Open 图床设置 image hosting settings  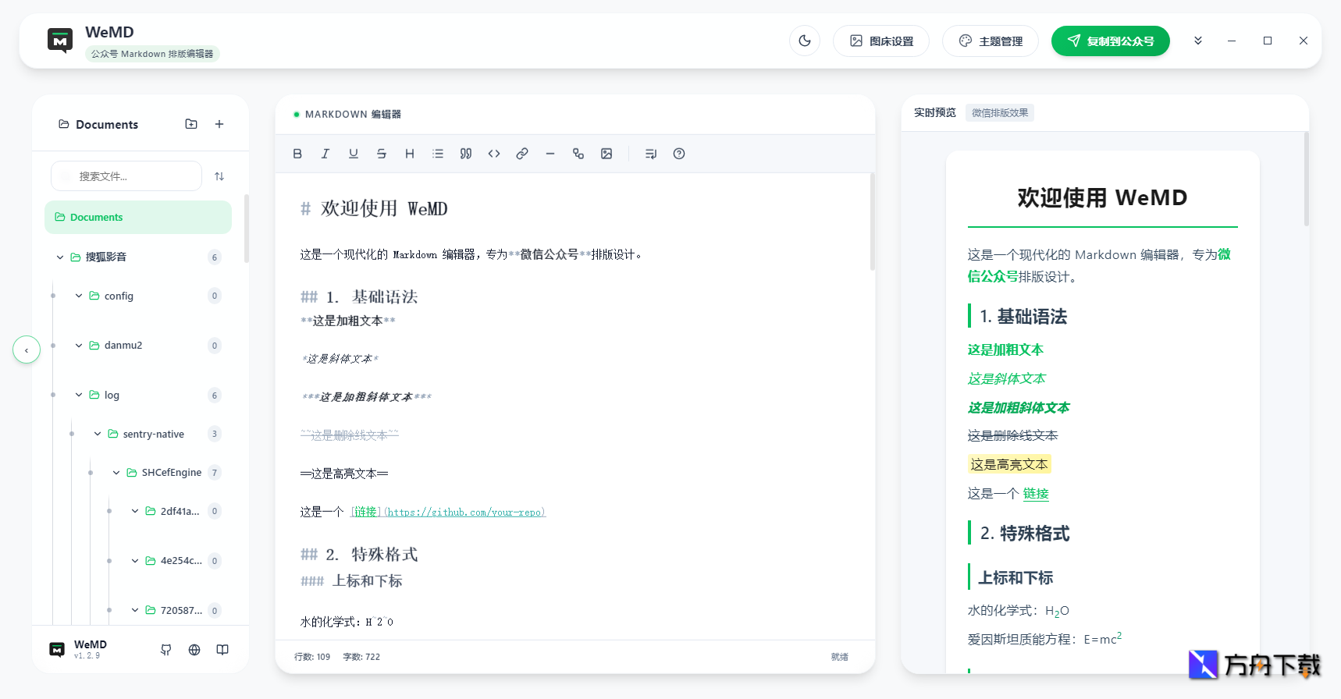pyautogui.click(x=881, y=41)
